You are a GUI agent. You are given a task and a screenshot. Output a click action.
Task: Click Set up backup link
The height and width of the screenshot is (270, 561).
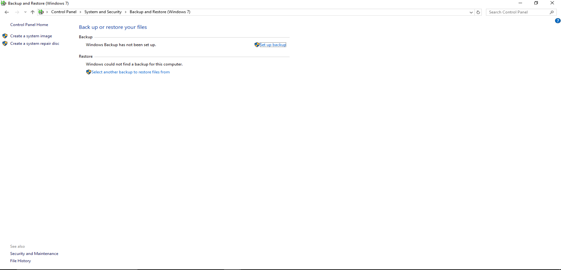273,45
